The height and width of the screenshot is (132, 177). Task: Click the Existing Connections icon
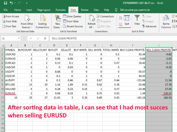point(43,18)
